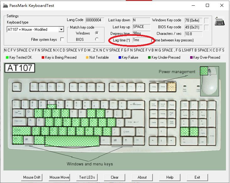This screenshot has width=230, height=183.
Task: Click the Last key down field showing N
Action: pos(142,20)
